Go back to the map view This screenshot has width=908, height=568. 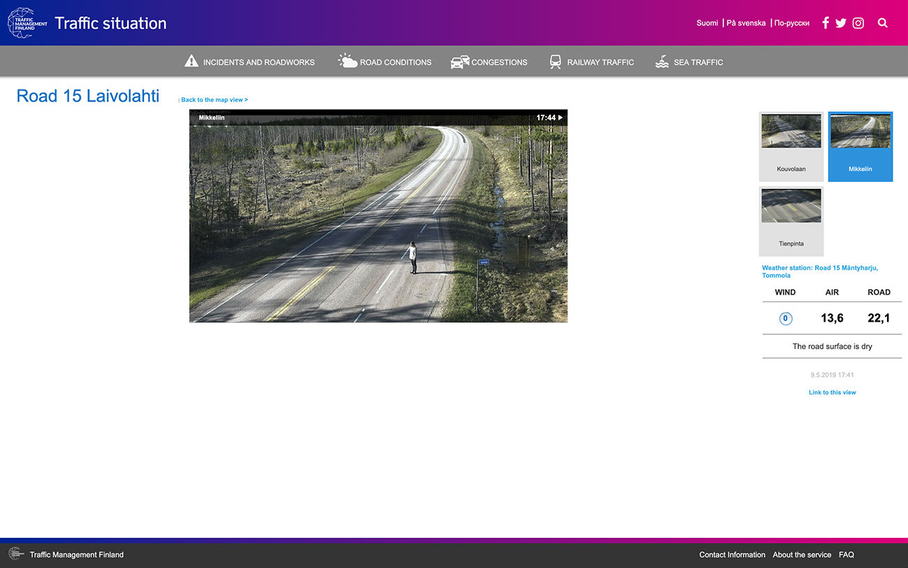[214, 100]
